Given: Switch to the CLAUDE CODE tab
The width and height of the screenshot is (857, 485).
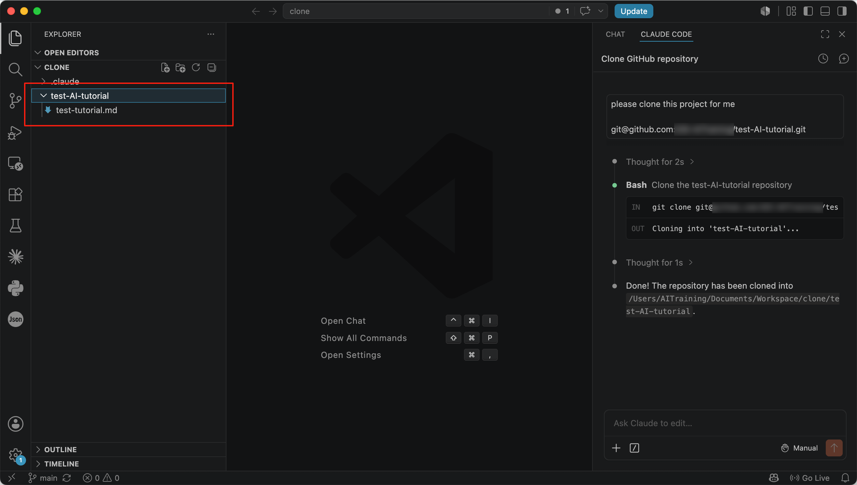Looking at the screenshot, I should [x=666, y=34].
